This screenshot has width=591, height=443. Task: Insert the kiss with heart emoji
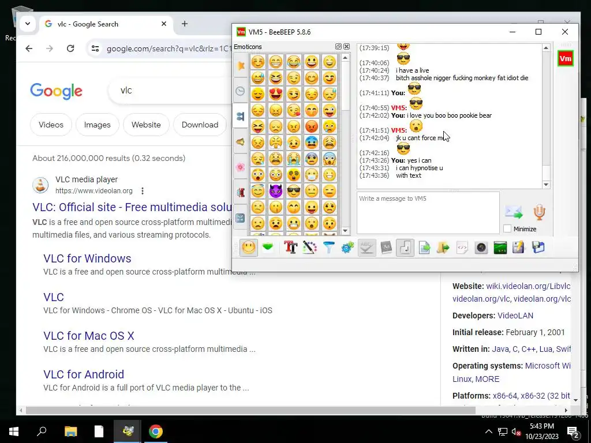click(294, 110)
